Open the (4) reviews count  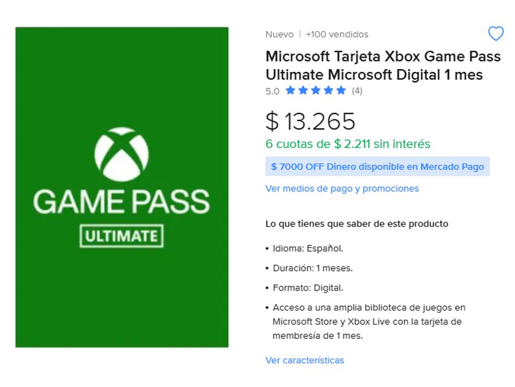(357, 91)
